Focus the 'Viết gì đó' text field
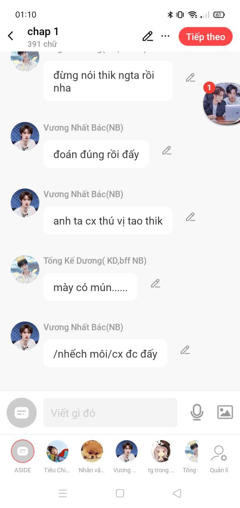 point(110,413)
